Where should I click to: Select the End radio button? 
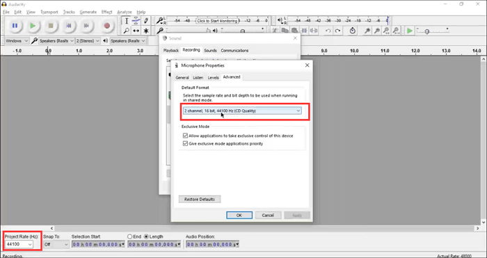(130, 236)
